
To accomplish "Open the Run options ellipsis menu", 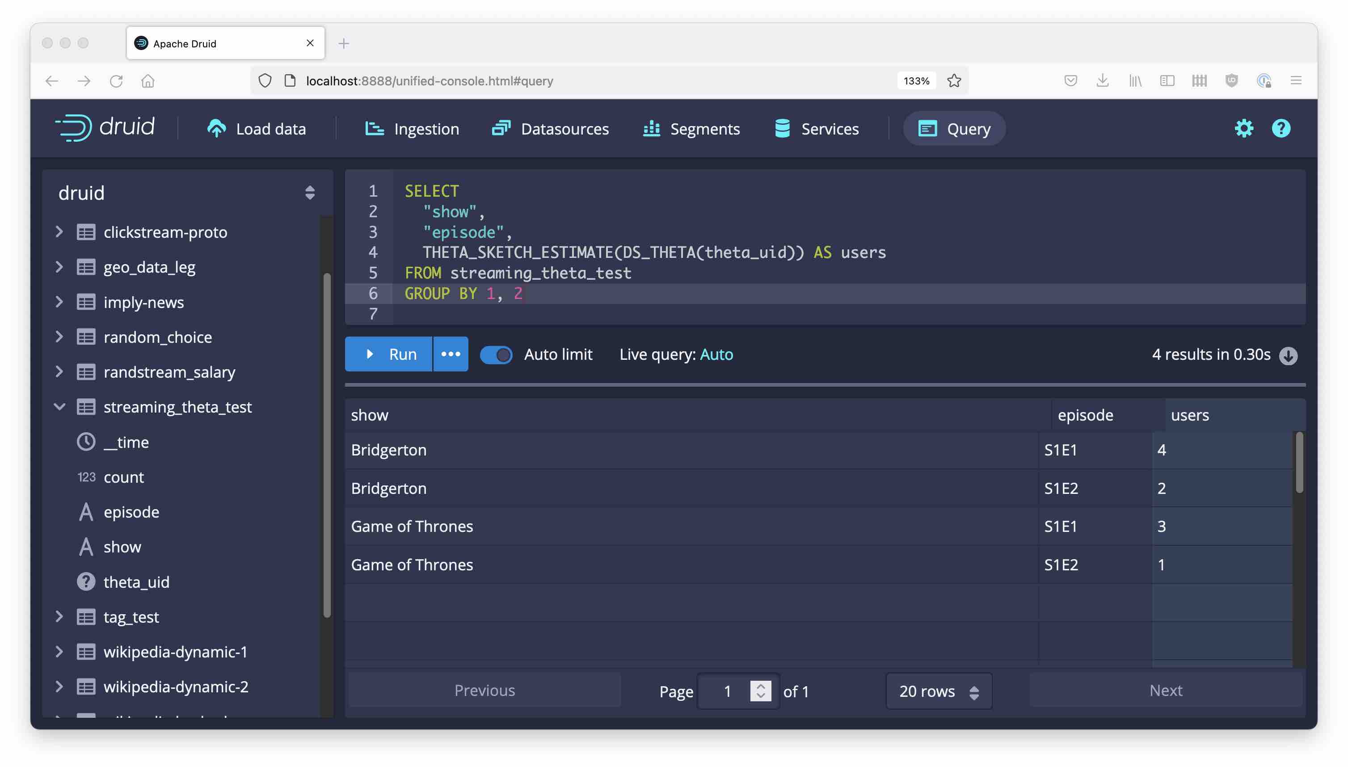I will [x=451, y=354].
